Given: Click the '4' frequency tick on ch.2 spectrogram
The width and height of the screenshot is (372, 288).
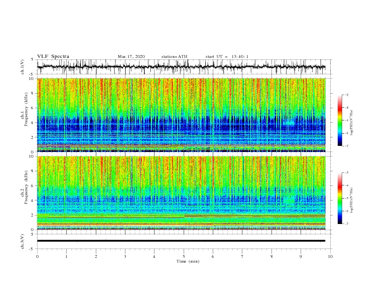Looking at the screenshot, I should (x=33, y=200).
